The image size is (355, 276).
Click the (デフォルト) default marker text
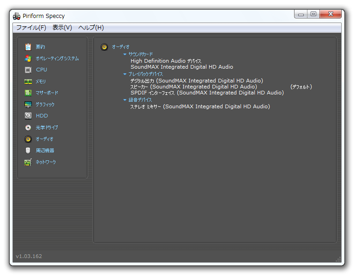pos(301,87)
